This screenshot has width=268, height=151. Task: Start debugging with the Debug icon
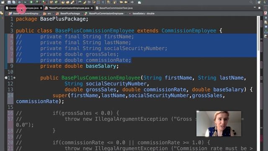(25, 2)
